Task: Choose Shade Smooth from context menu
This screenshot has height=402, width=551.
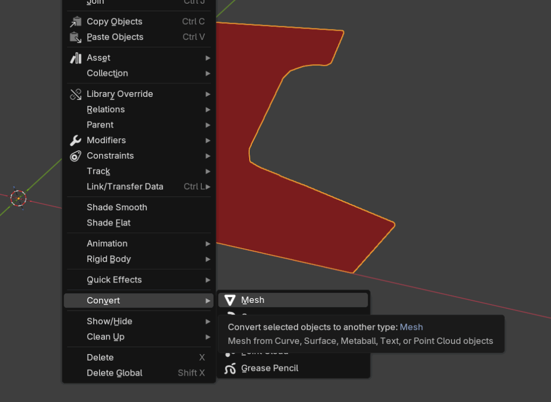Action: click(117, 208)
